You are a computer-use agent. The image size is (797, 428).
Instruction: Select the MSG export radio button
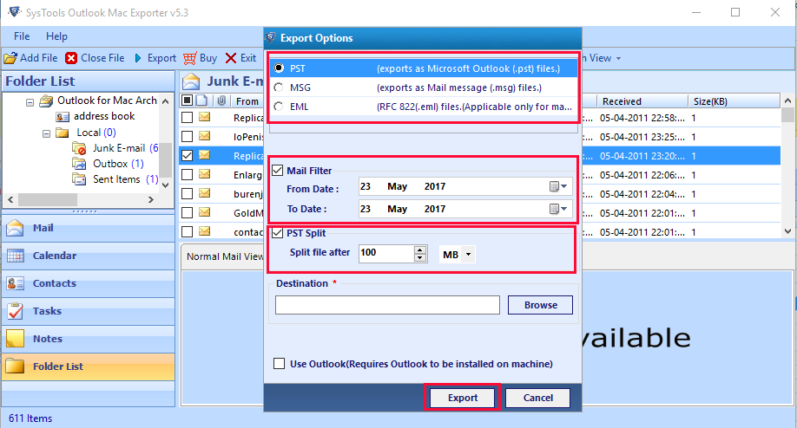pyautogui.click(x=279, y=88)
